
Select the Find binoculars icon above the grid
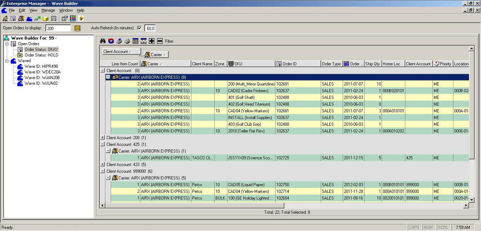pyautogui.click(x=103, y=41)
